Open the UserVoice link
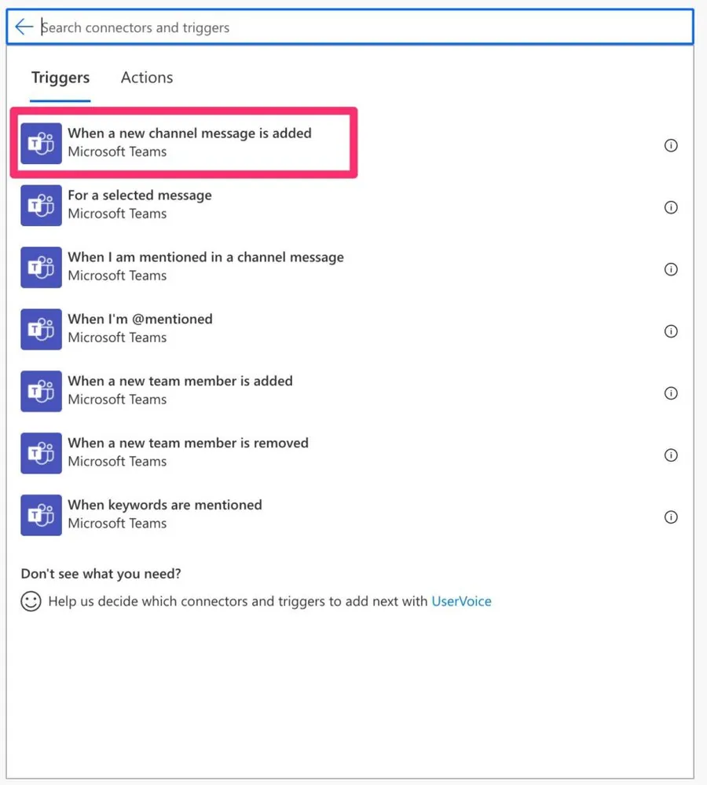The height and width of the screenshot is (785, 707). pos(461,602)
